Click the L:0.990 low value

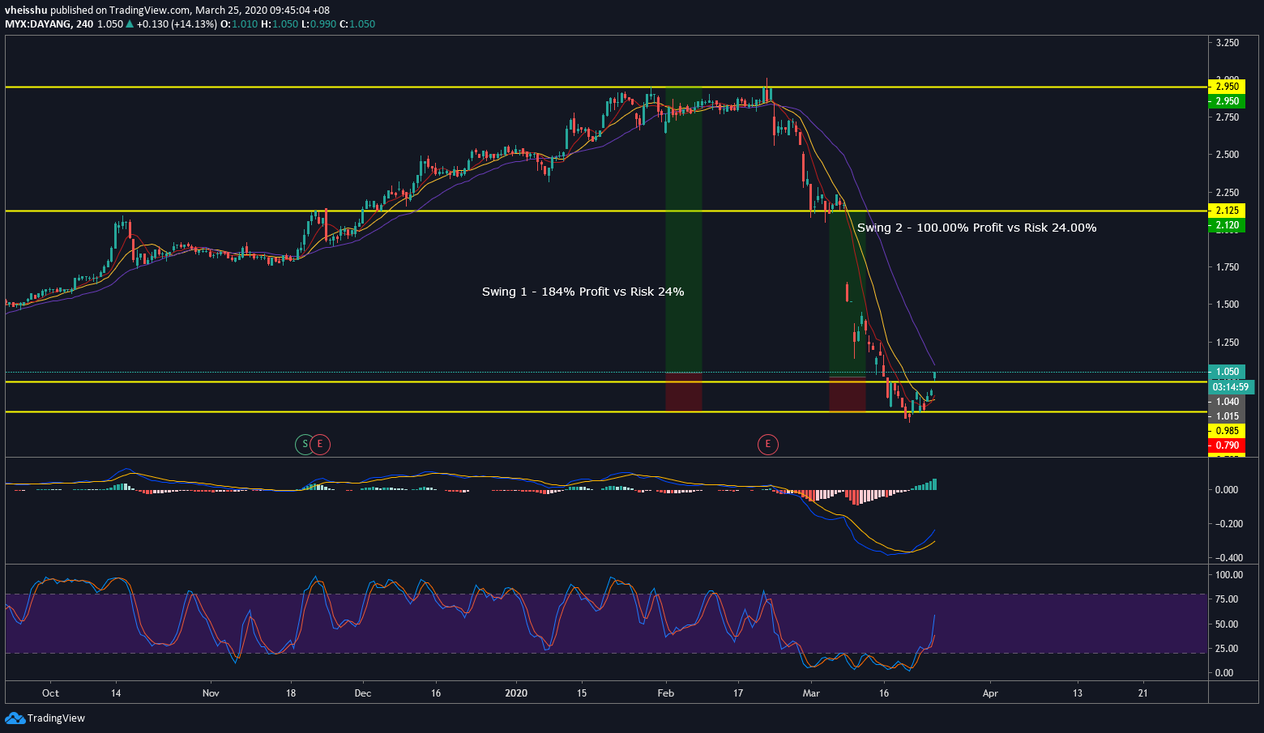pyautogui.click(x=318, y=24)
